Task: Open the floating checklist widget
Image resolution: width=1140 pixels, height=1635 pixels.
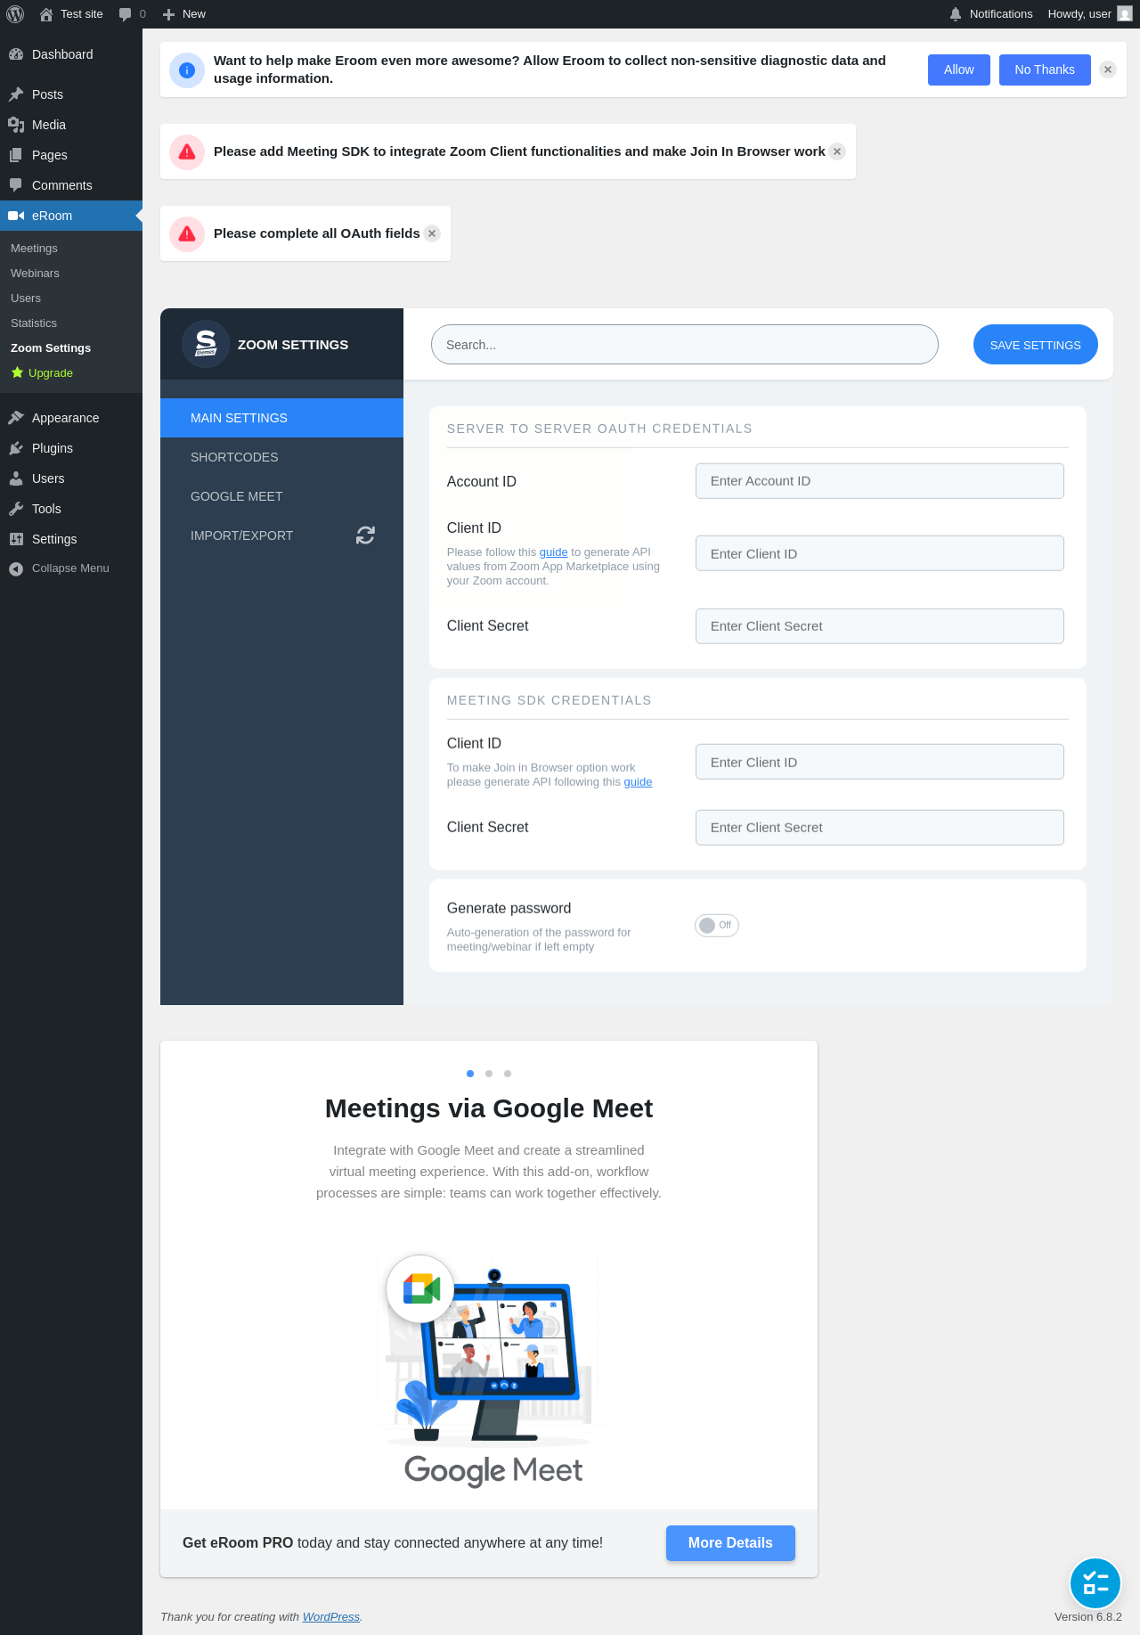Action: [x=1095, y=1583]
